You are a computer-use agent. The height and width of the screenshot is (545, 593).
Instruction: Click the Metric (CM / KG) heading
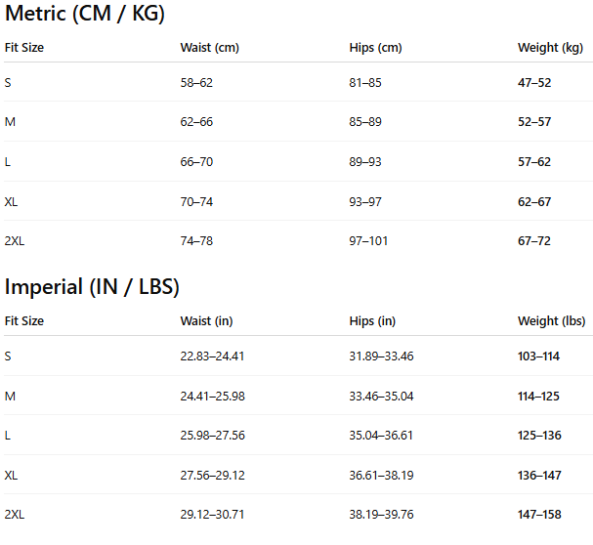[x=85, y=14]
